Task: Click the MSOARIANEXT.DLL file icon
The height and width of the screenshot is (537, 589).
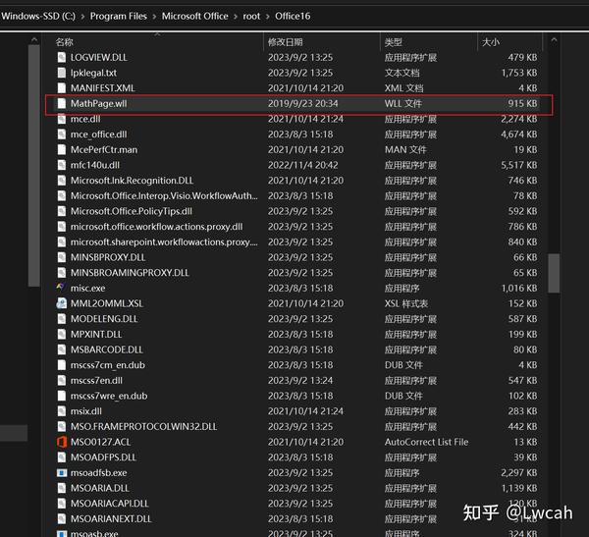Action: [x=62, y=519]
